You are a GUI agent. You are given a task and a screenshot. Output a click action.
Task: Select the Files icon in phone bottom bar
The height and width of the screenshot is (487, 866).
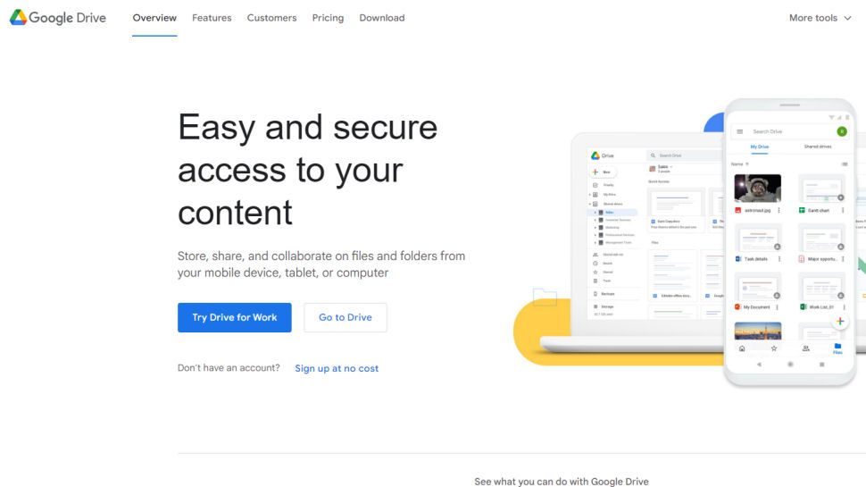(837, 348)
